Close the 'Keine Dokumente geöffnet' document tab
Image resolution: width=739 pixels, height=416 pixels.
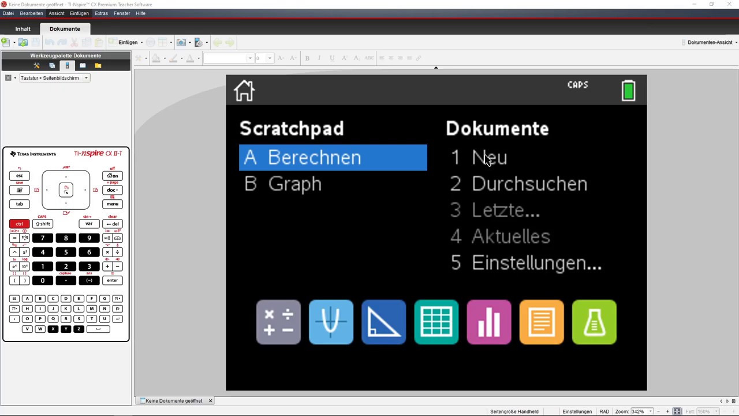[x=210, y=401]
